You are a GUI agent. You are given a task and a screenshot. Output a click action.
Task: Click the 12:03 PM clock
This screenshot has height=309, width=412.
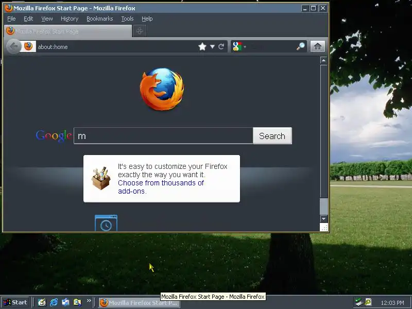(x=392, y=303)
